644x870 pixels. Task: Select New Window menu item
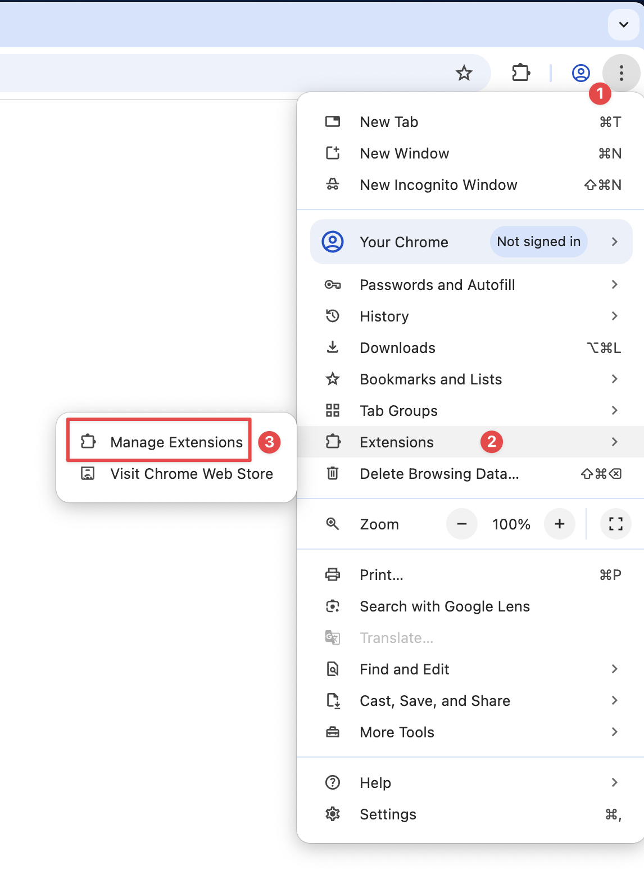[x=470, y=153]
